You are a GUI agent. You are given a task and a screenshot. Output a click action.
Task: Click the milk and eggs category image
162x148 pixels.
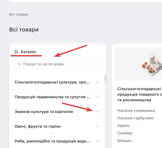click(138, 64)
